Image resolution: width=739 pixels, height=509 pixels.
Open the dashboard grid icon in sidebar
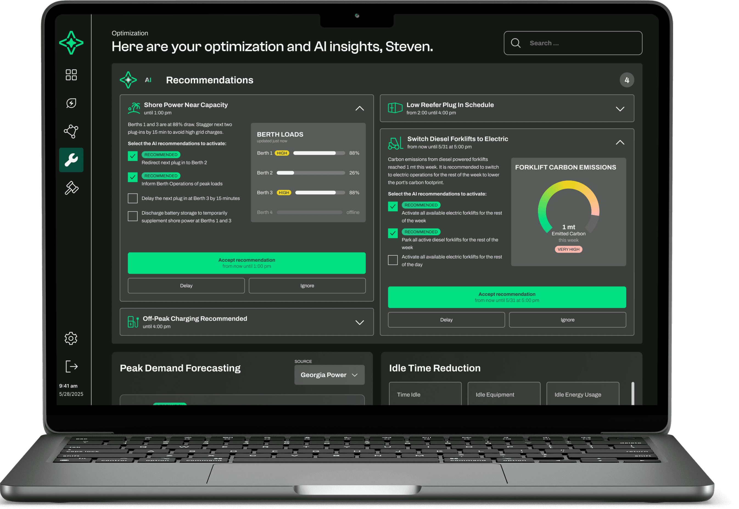pos(71,75)
